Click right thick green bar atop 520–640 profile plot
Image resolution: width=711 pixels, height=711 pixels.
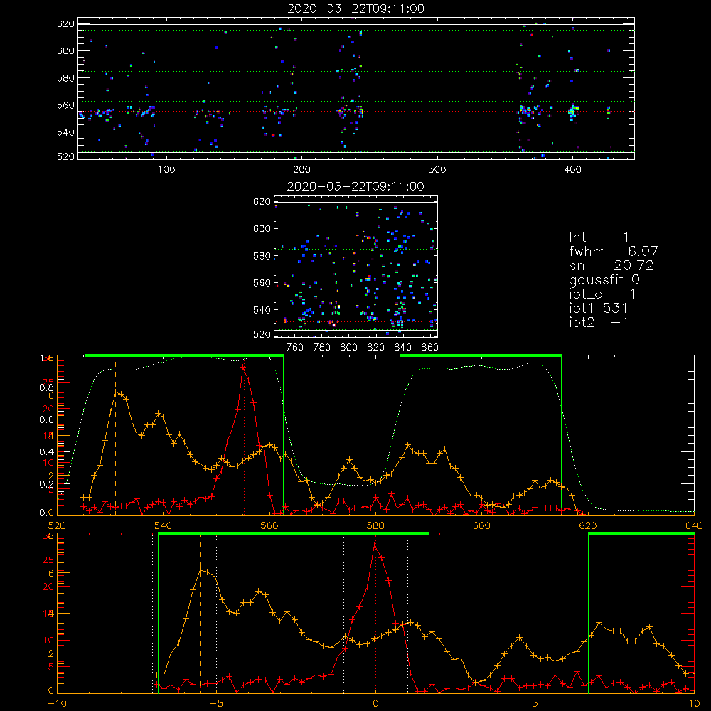481,356
